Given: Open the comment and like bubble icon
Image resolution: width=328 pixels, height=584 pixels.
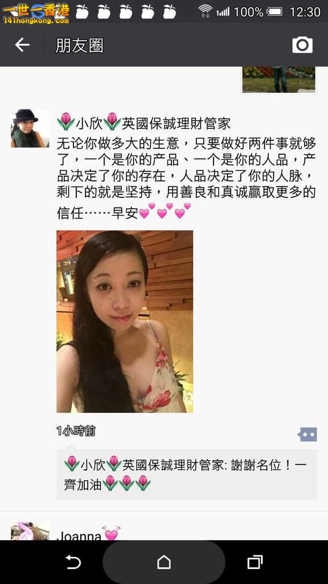Looking at the screenshot, I should click(307, 434).
